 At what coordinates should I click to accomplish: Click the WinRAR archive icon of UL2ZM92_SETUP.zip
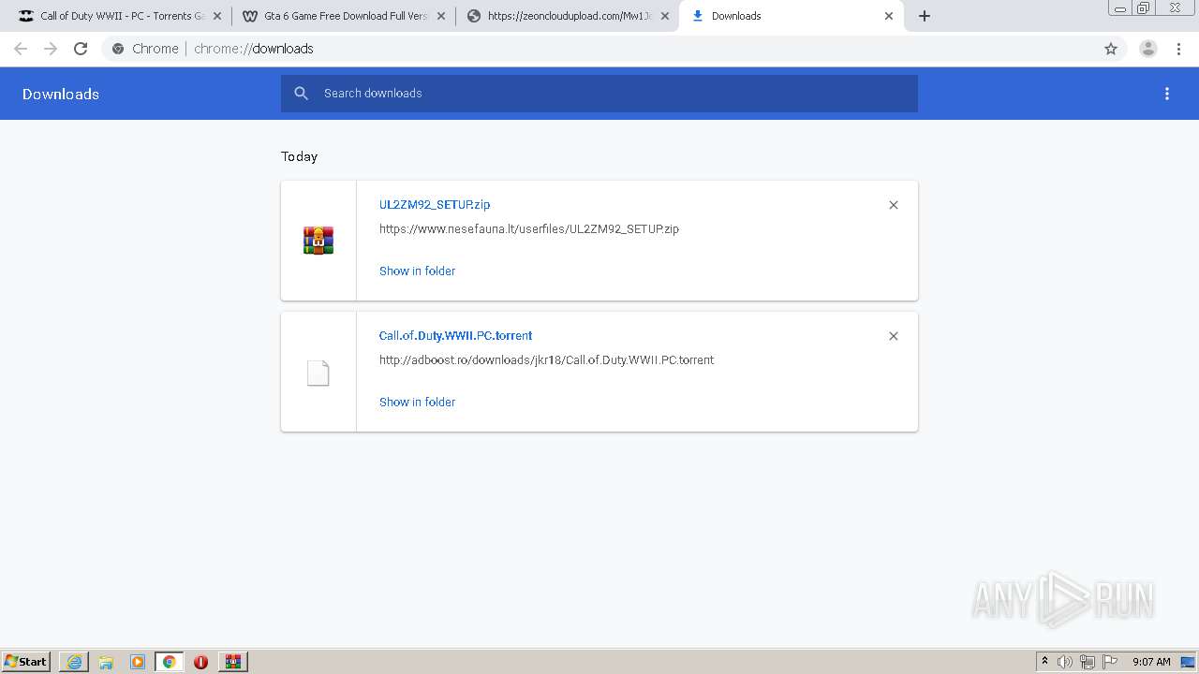(318, 241)
